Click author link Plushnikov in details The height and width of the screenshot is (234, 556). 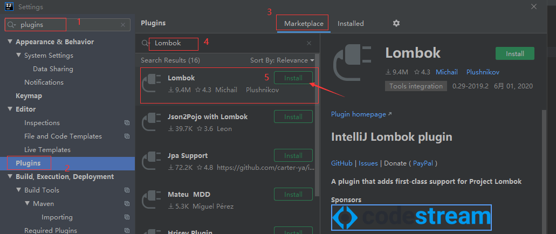483,72
